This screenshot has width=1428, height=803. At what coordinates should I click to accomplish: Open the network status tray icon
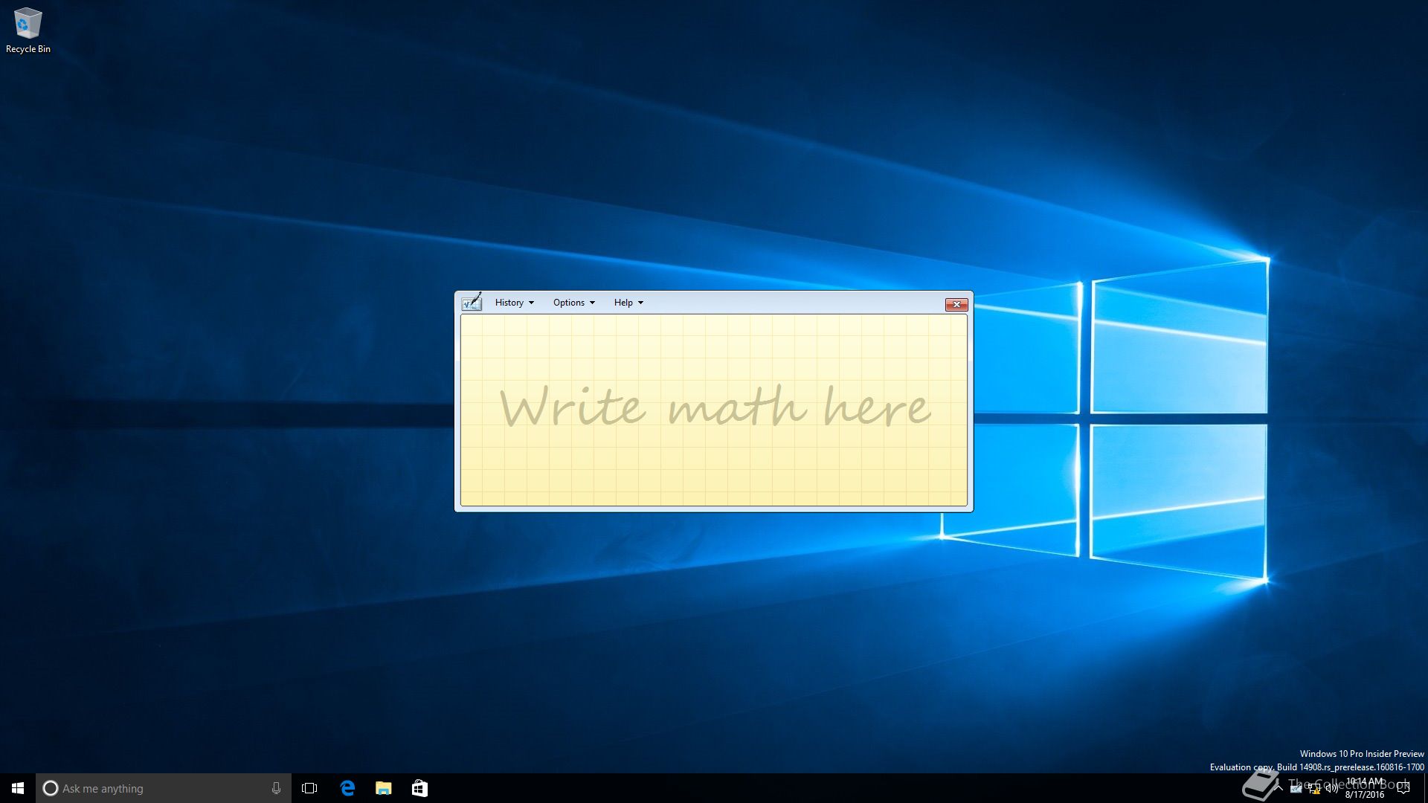pos(1314,789)
